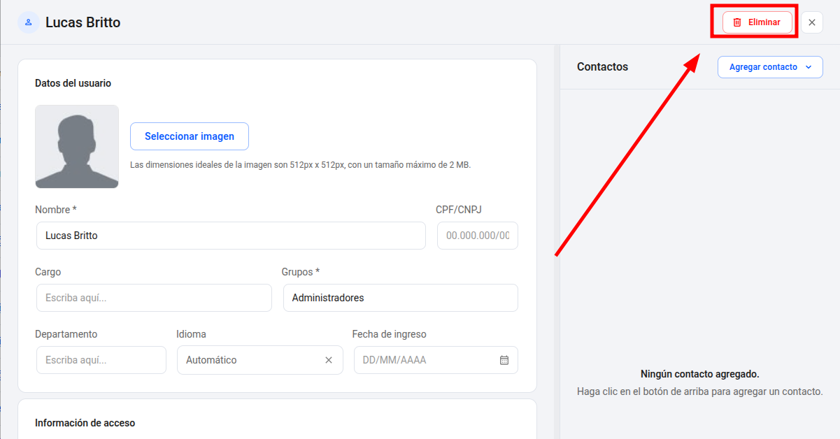Clear the Idioma selection with the X icon
The image size is (840, 439).
(329, 360)
